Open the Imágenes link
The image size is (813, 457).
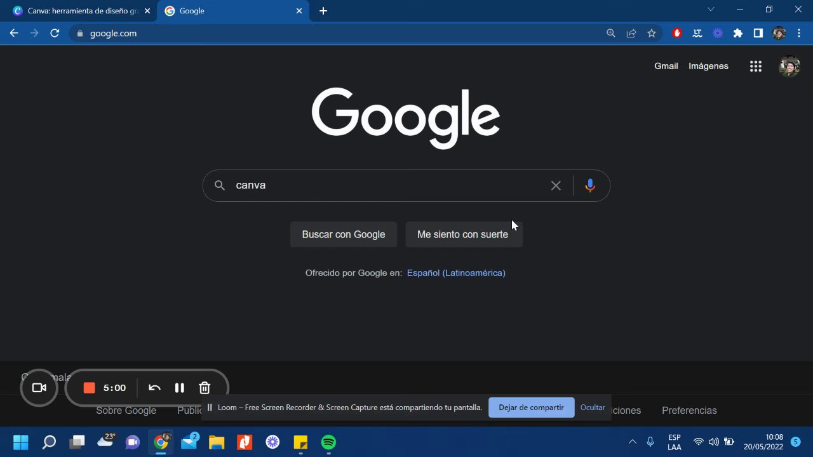coord(708,66)
